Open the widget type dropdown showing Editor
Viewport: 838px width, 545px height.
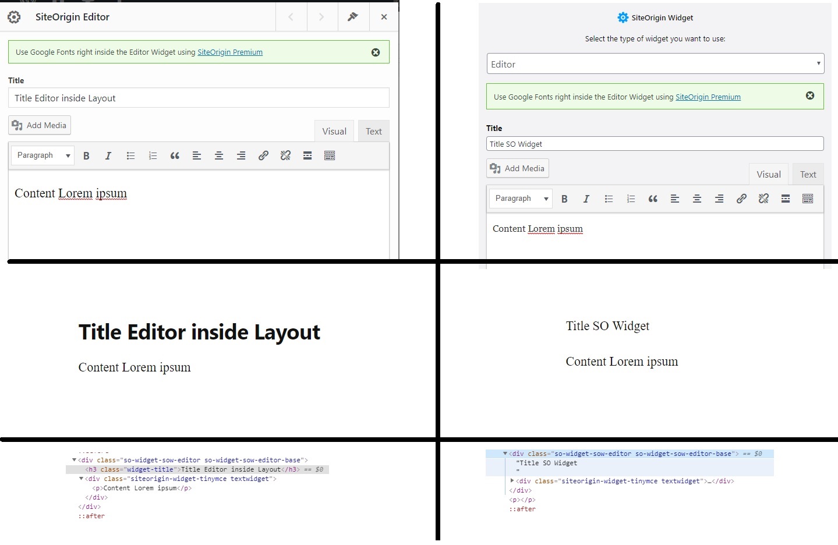(655, 63)
